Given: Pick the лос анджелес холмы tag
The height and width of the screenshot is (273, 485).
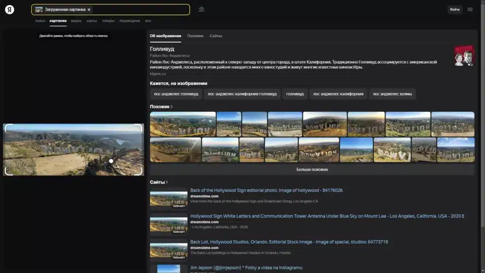Looking at the screenshot, I should [x=392, y=94].
